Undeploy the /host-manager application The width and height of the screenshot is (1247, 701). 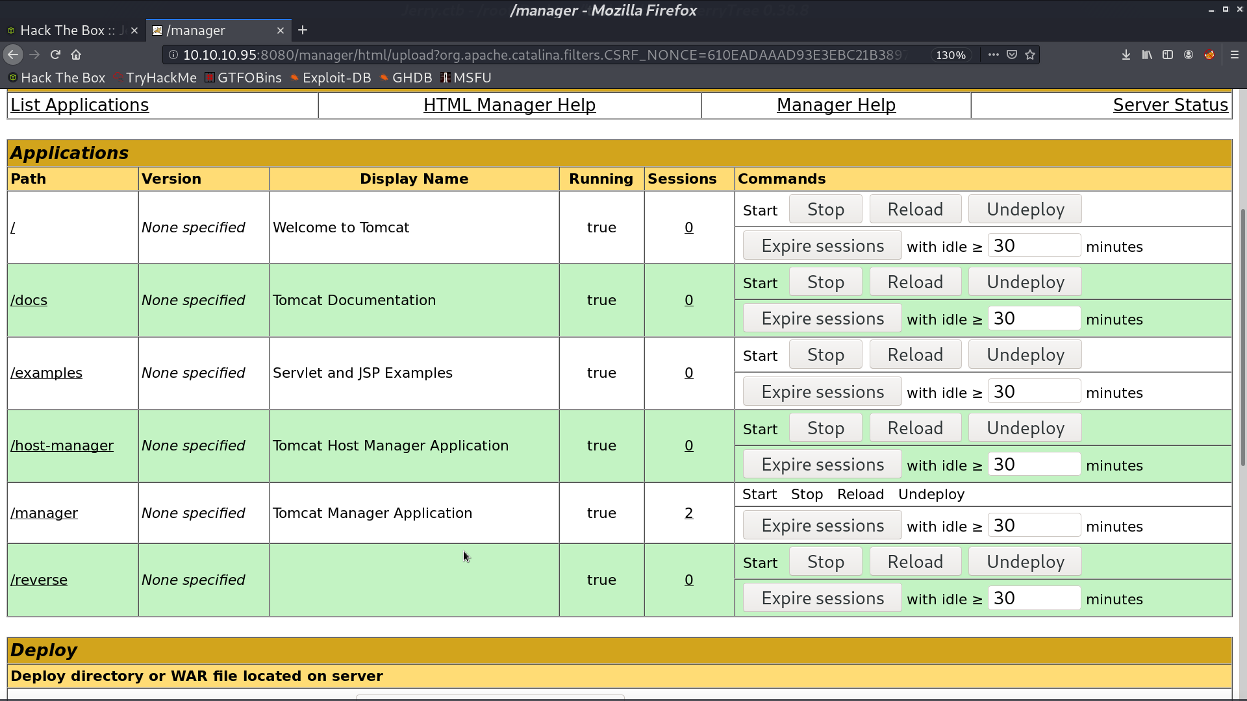[1026, 428]
